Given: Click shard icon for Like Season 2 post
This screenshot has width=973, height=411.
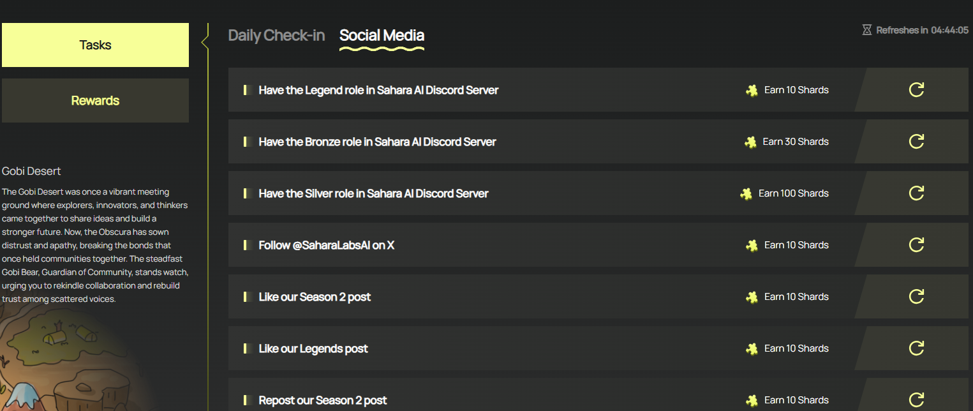Looking at the screenshot, I should pos(752,297).
